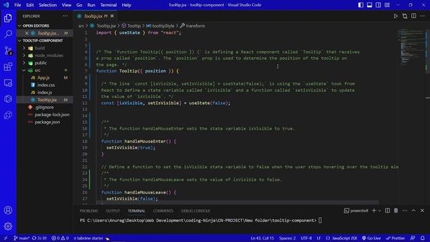Open the File menu

(17, 5)
